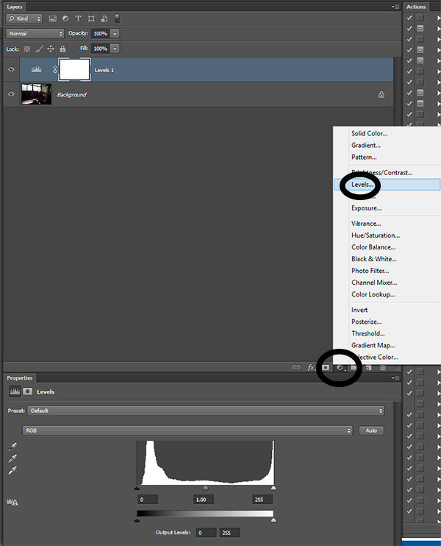This screenshot has width=441, height=546.
Task: Click the type layer filter icon
Action: [x=78, y=18]
